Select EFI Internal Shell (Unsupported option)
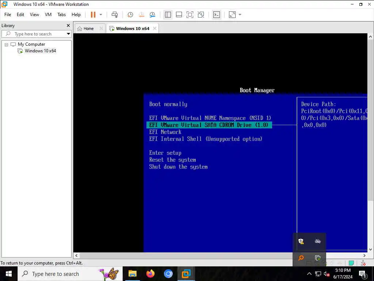This screenshot has width=374, height=281. pos(206,139)
